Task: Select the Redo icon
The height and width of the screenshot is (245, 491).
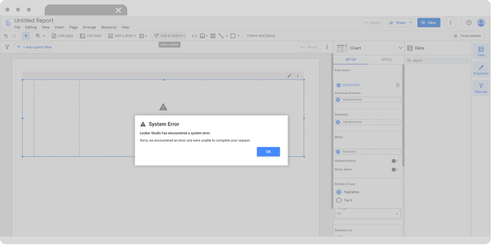Action: pos(15,36)
